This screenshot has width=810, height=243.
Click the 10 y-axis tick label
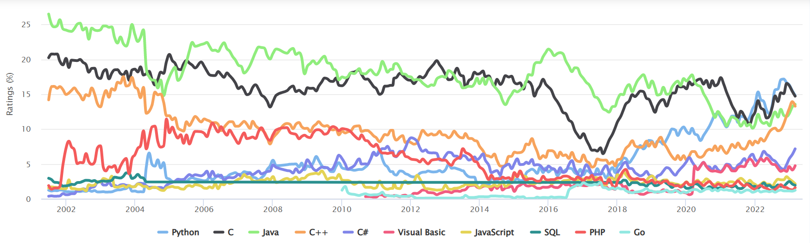(26, 129)
